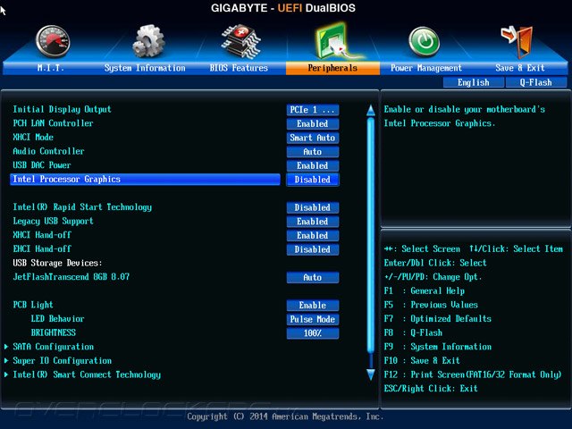Screen dimensions: 572x429
Task: Click the F1 General Help line
Action: click(425, 290)
